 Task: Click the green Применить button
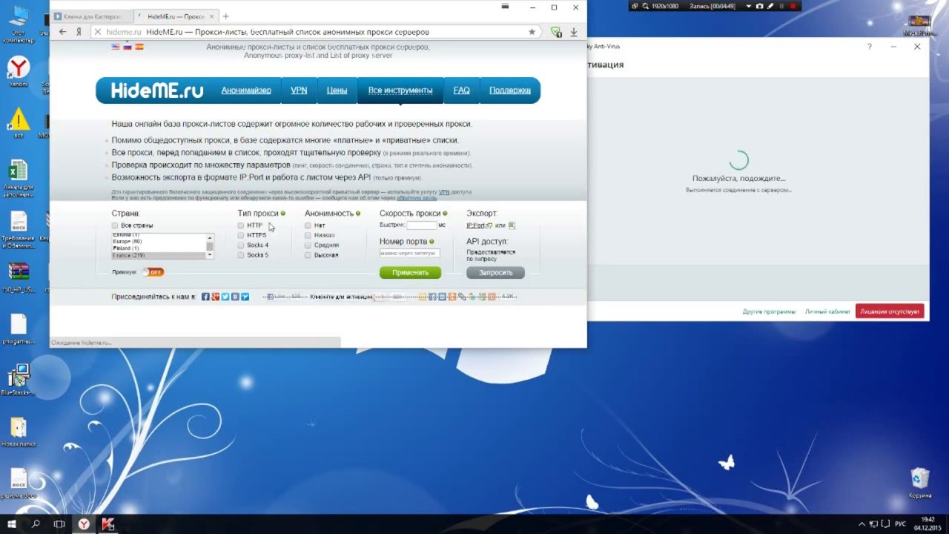click(410, 272)
